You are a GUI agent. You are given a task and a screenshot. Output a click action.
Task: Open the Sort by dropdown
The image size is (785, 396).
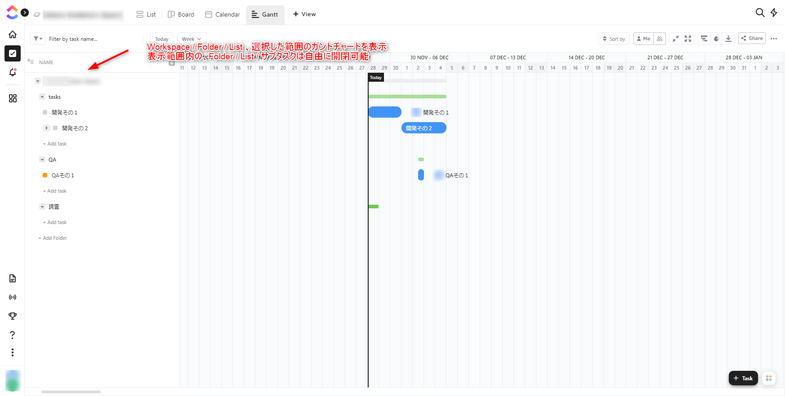614,39
